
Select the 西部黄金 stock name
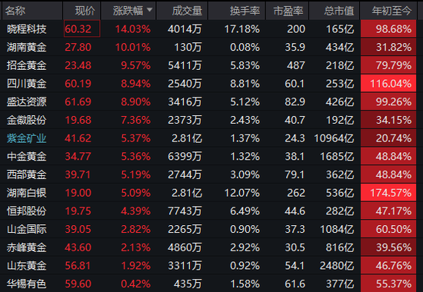click(26, 174)
